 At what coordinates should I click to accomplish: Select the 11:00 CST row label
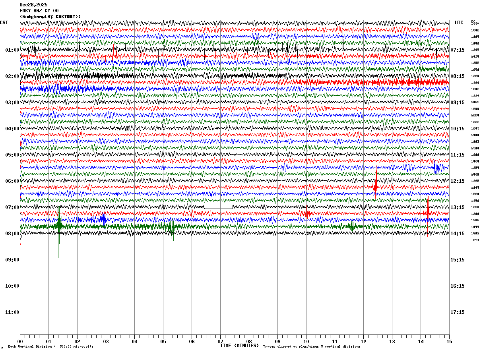point(12,312)
